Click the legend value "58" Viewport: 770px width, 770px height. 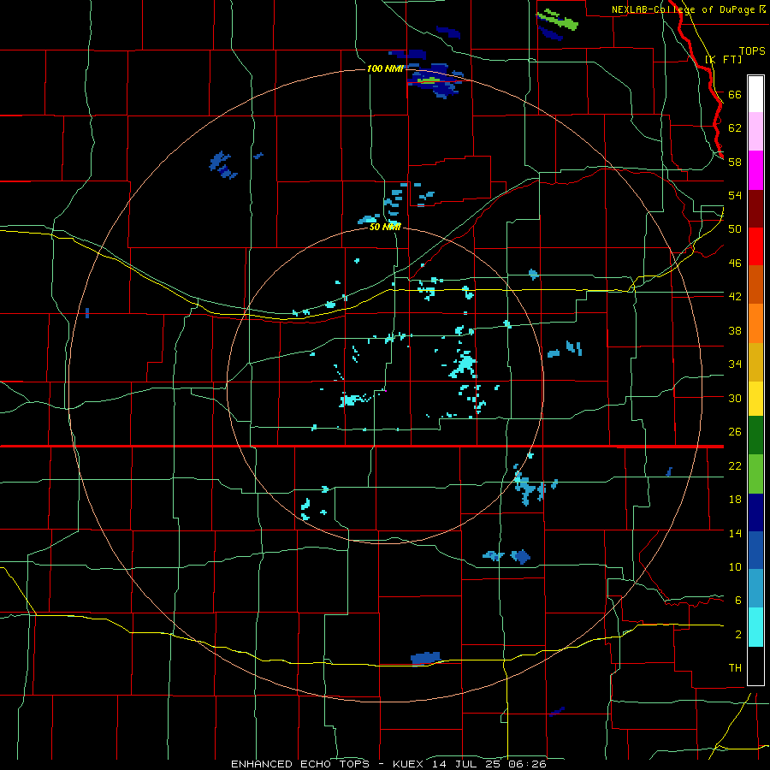point(735,162)
